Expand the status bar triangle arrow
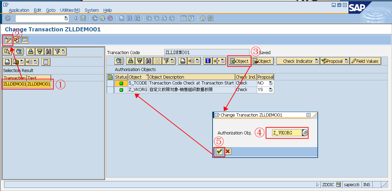Viewport: 392px width, 191px height. pyautogui.click(x=317, y=184)
